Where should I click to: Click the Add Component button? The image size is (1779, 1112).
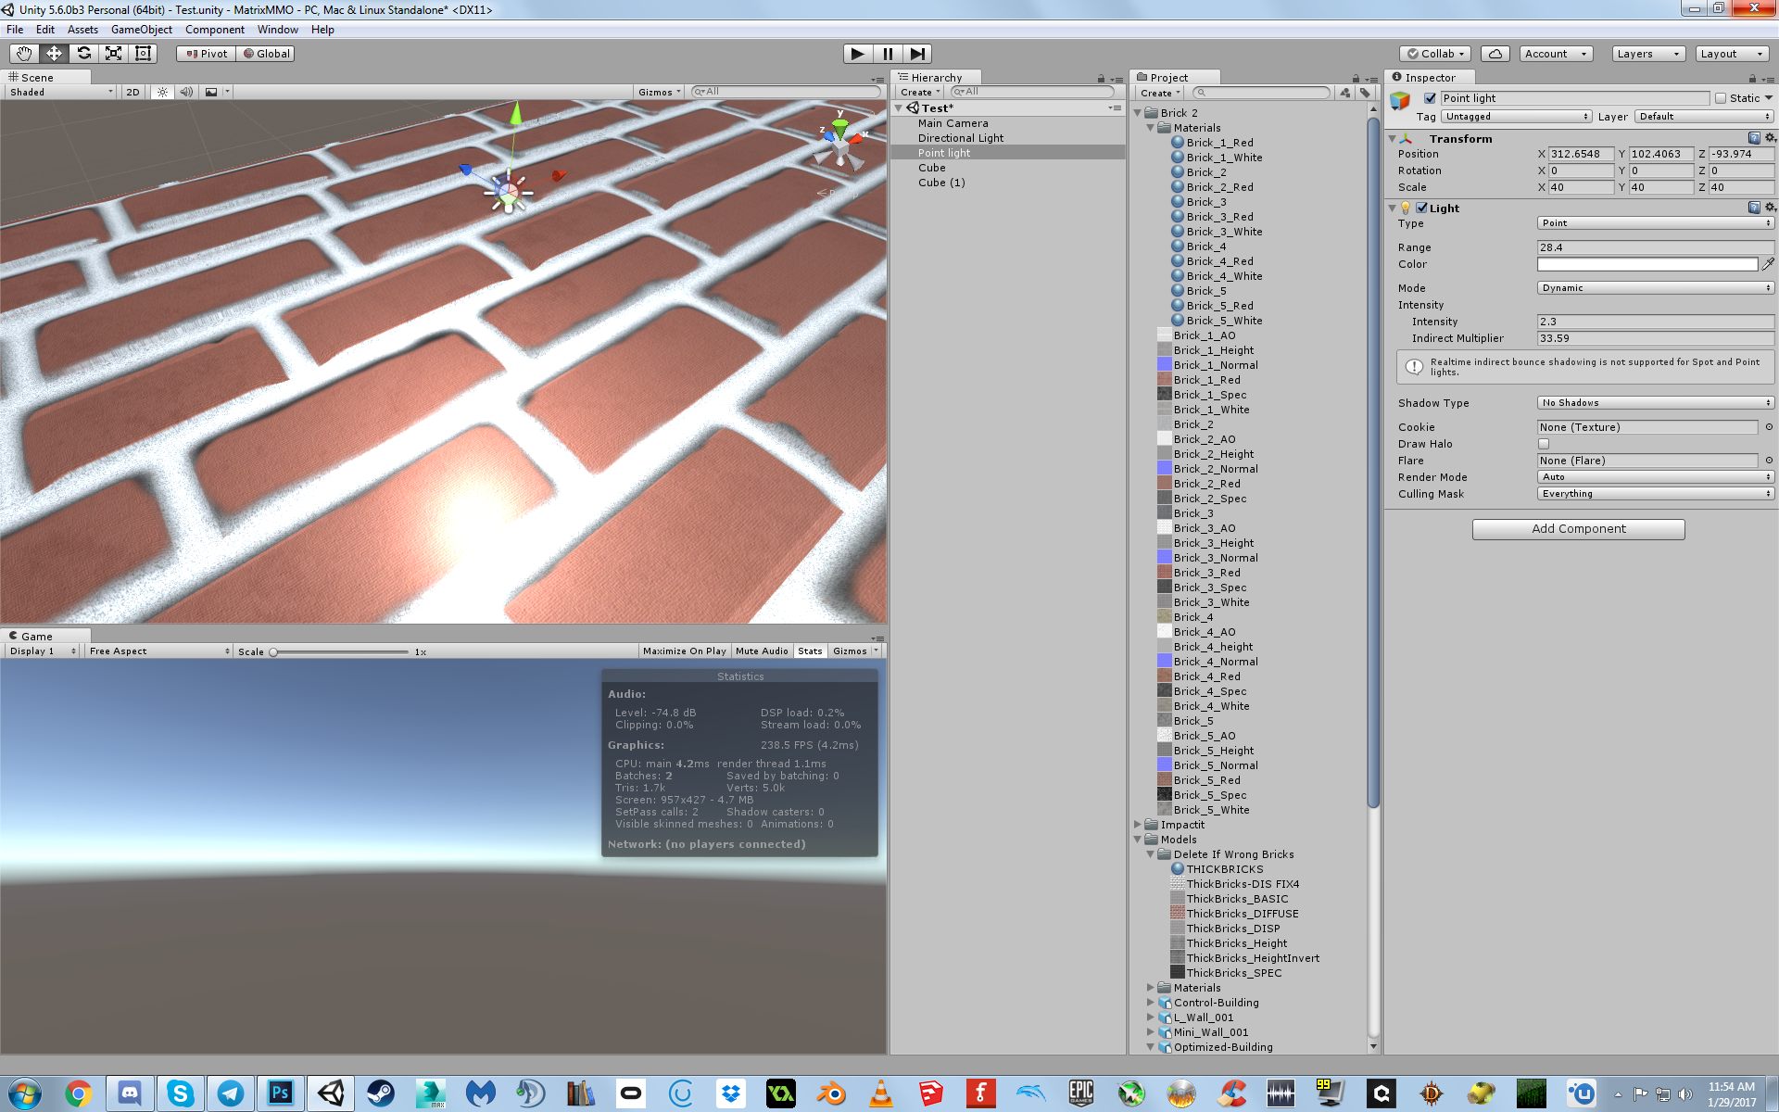[1578, 529]
